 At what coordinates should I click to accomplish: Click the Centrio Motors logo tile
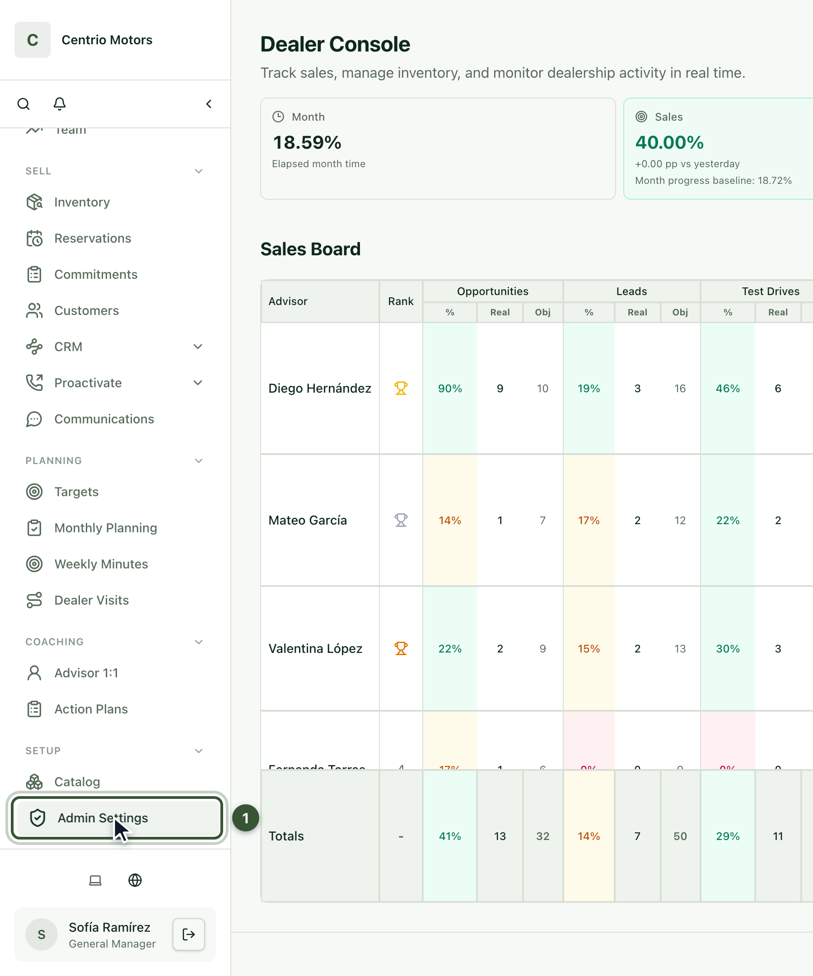coord(32,40)
